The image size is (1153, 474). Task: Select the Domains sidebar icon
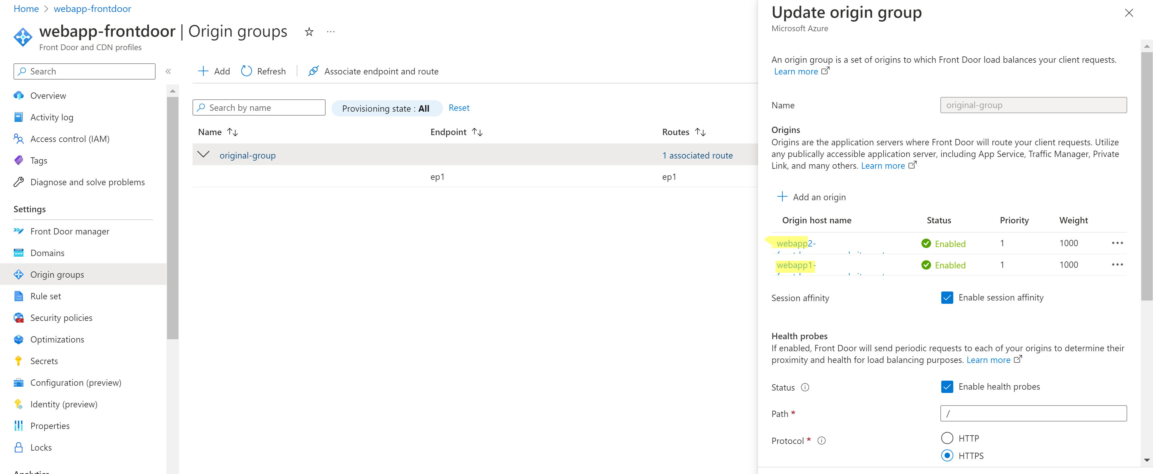[x=19, y=253]
